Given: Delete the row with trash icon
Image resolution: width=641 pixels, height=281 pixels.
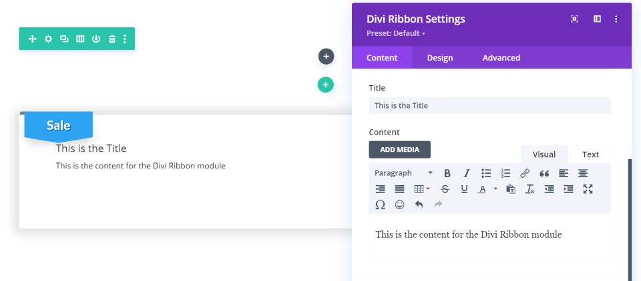Looking at the screenshot, I should click(112, 39).
